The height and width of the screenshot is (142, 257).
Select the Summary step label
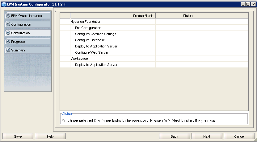point(18,50)
